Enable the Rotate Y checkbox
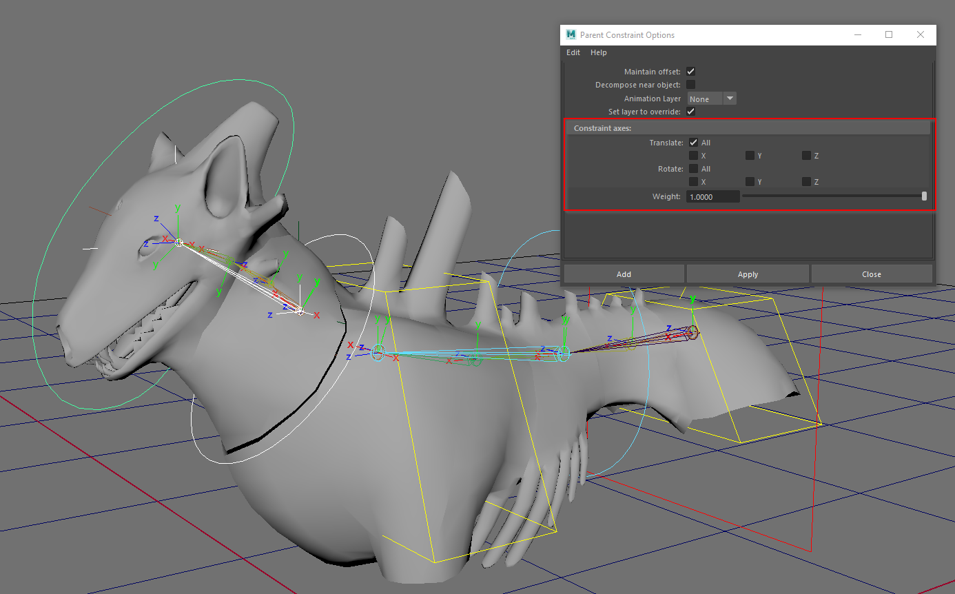Viewport: 955px width, 594px height. click(750, 182)
